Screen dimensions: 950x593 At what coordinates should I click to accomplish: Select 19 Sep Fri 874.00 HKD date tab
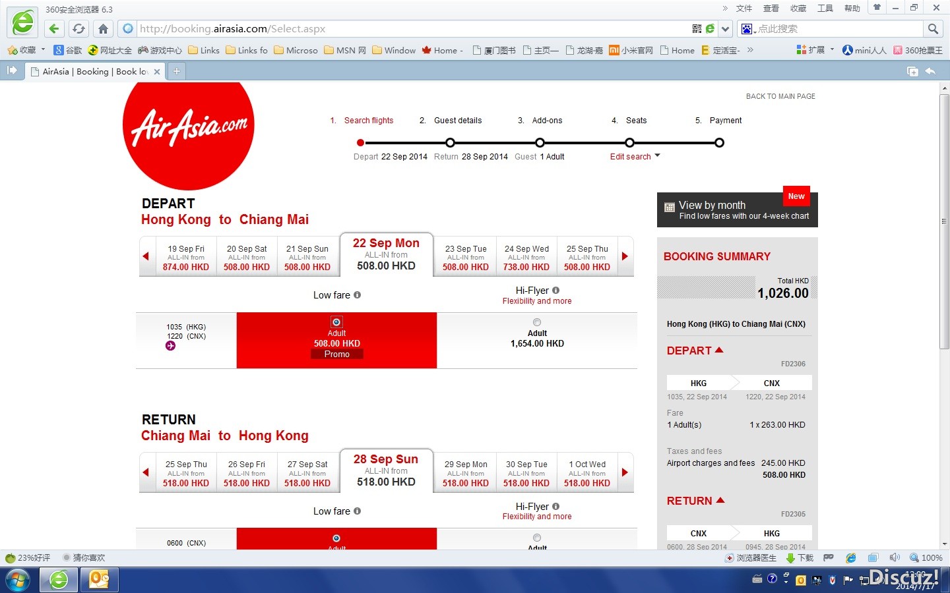pos(186,258)
